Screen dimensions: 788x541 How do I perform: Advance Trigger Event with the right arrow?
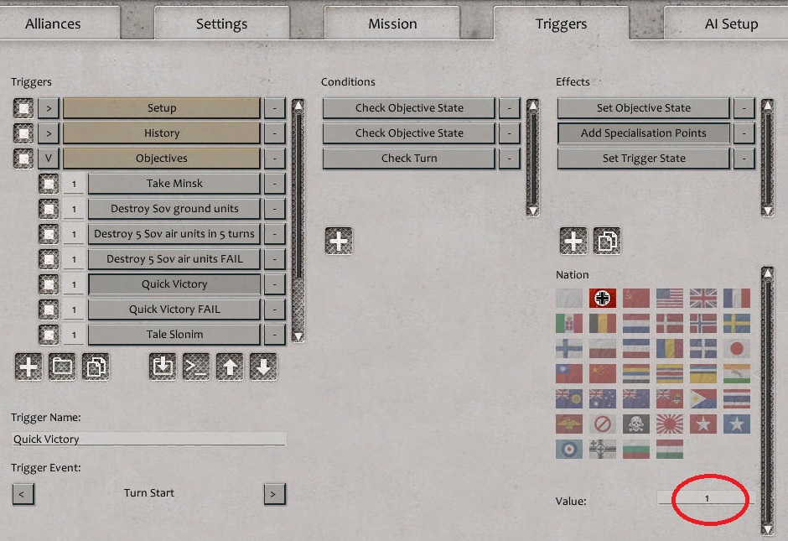(273, 493)
